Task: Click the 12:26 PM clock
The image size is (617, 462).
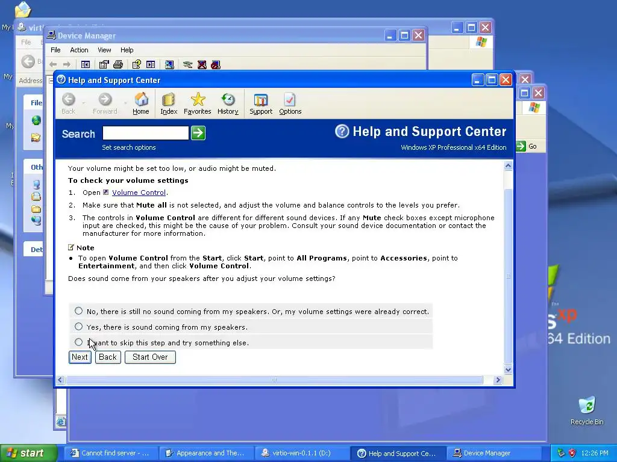Action: 595,453
